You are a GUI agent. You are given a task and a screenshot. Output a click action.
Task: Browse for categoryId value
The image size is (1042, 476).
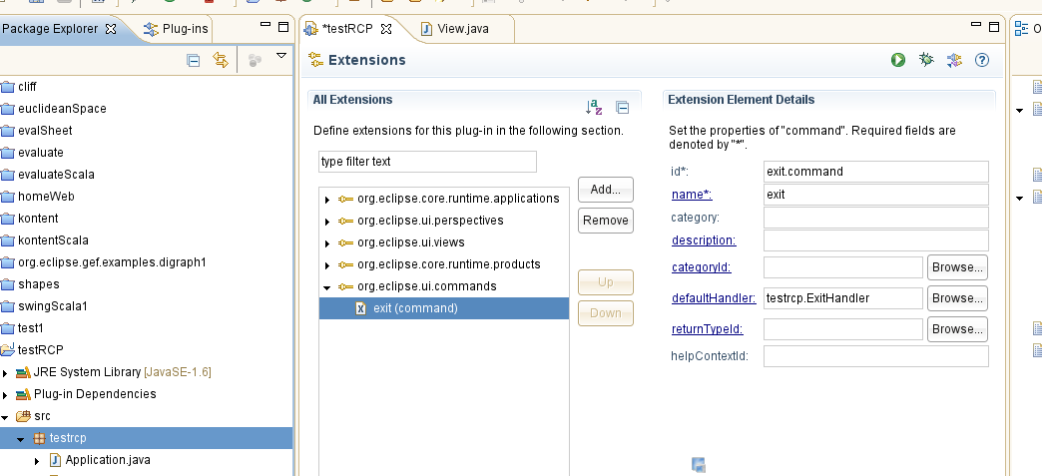(x=957, y=267)
